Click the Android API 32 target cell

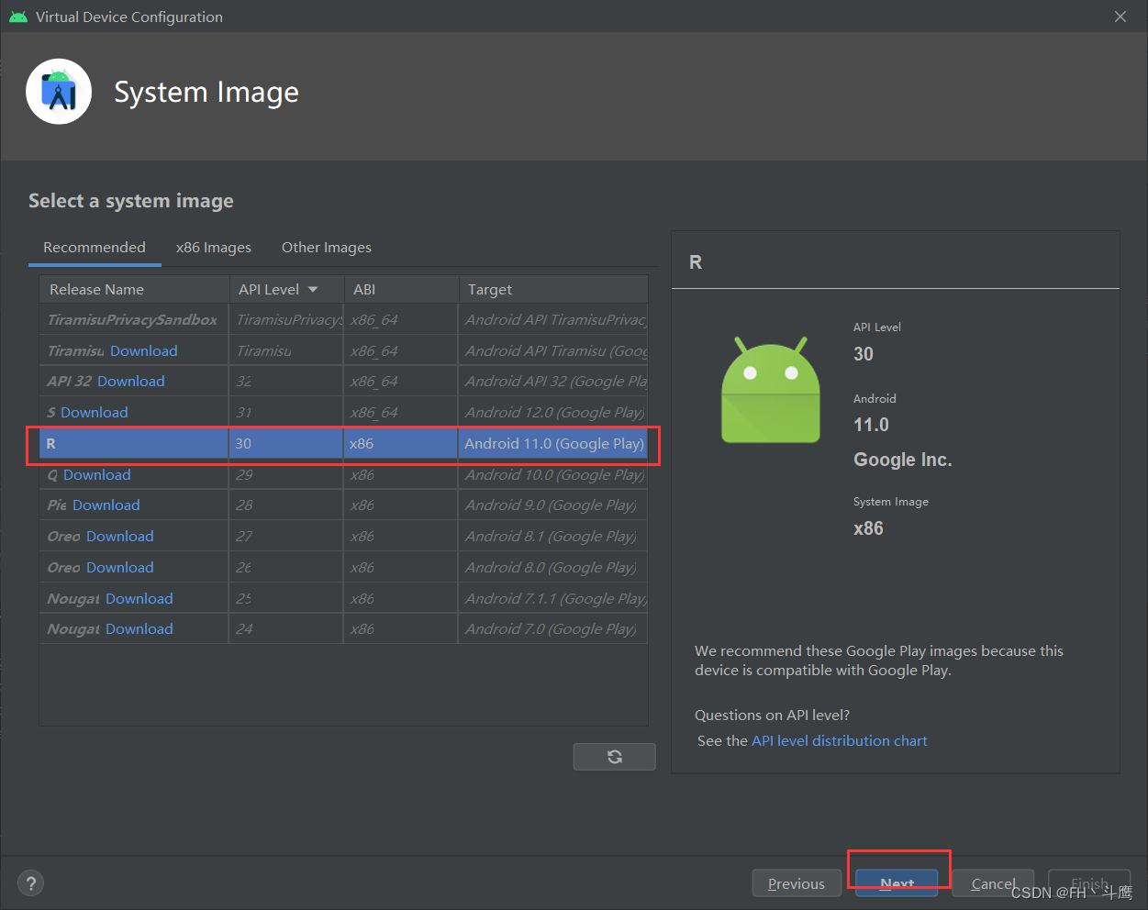[x=553, y=382]
